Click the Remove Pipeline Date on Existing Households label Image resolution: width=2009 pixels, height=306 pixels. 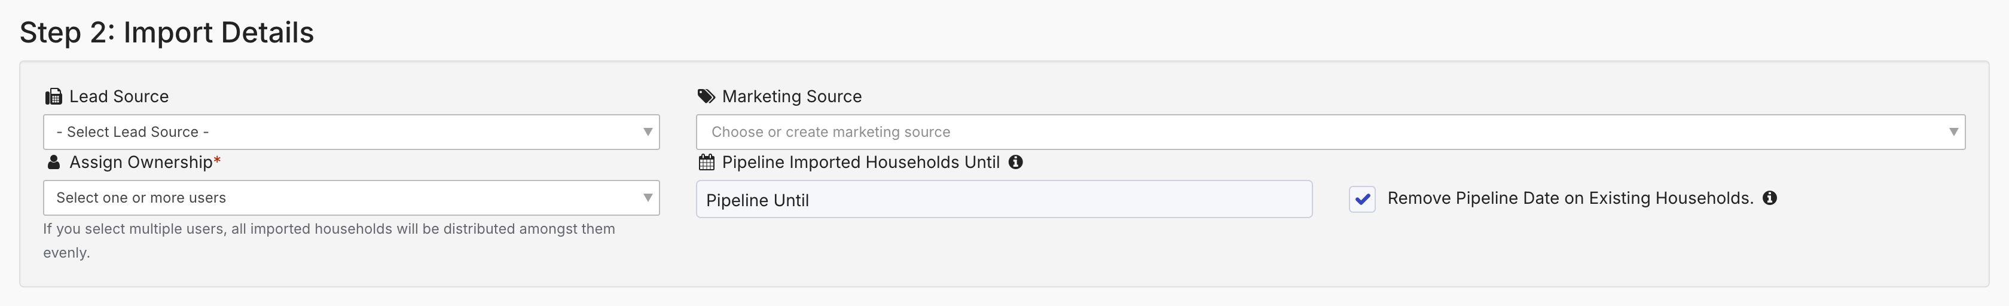coord(1570,198)
